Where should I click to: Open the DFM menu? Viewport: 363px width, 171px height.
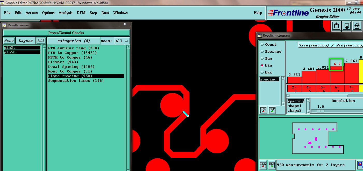tap(81, 13)
